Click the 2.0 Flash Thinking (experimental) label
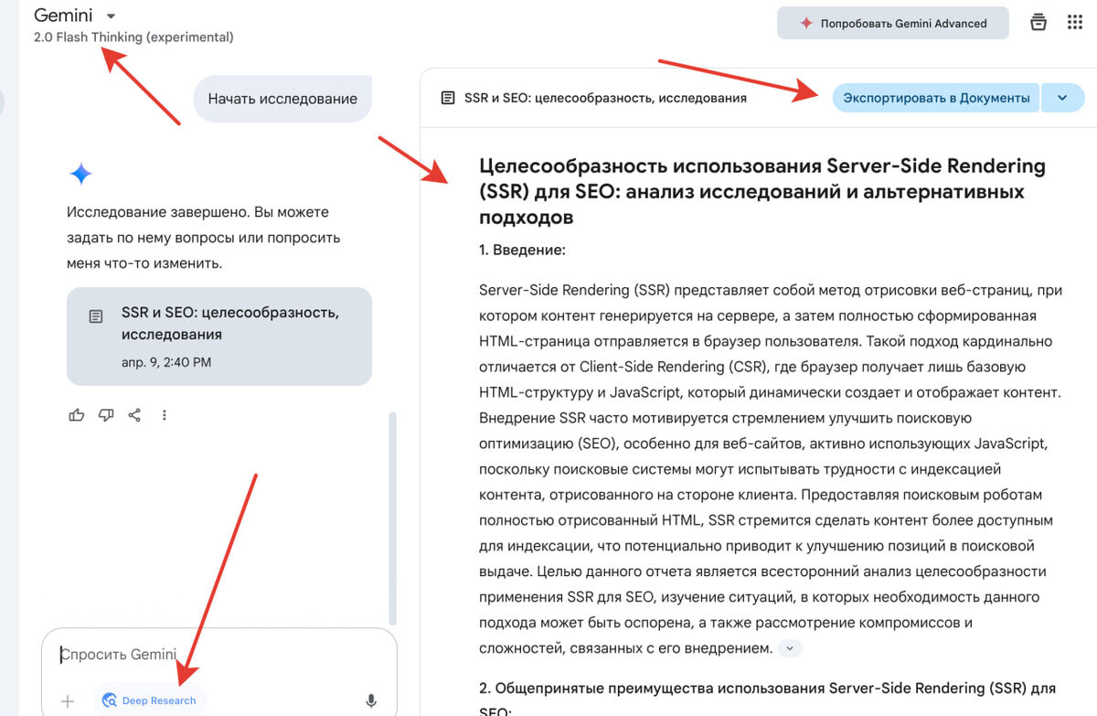Viewport: 1097px width, 716px height. click(x=133, y=37)
